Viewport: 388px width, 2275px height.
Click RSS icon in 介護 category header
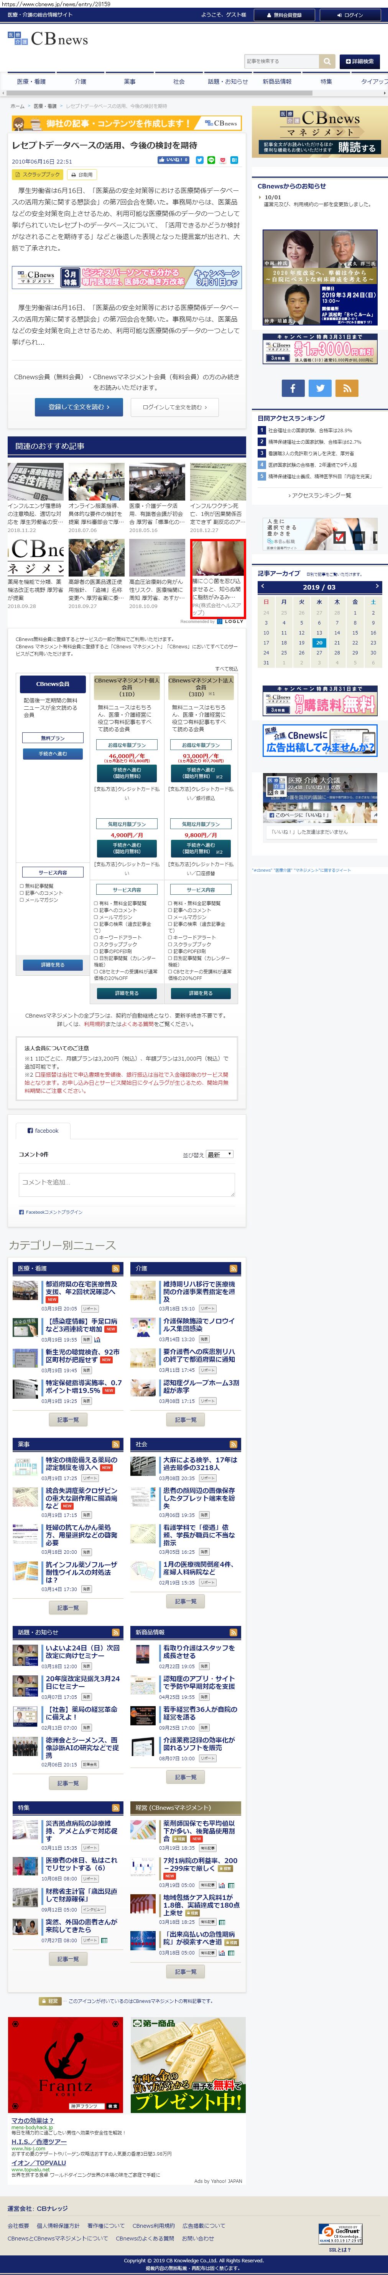tap(235, 1268)
